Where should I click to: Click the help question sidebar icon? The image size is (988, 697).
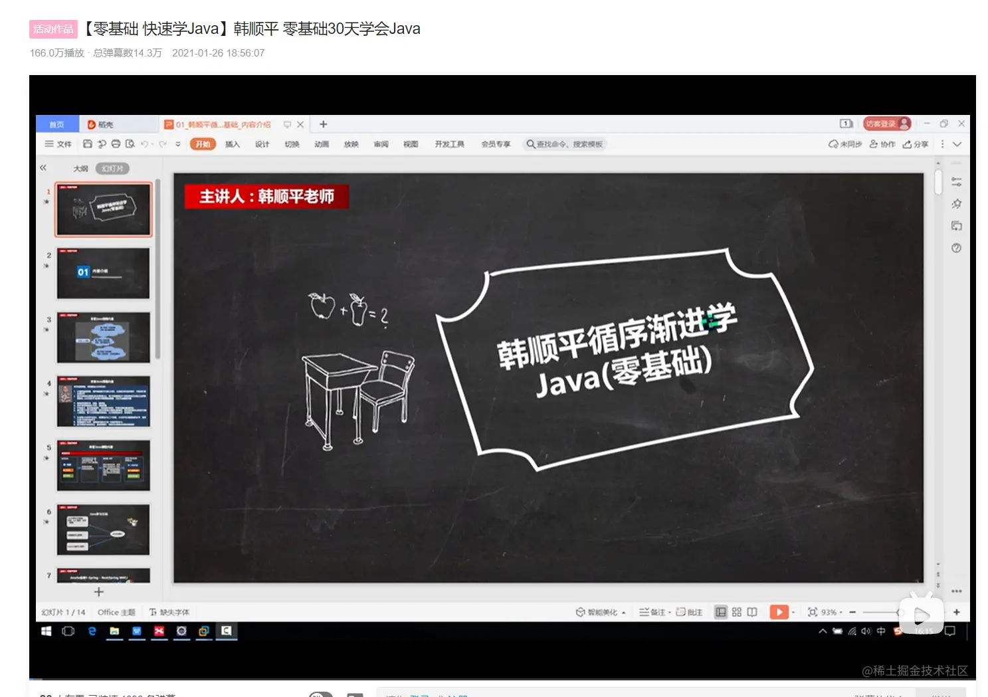pyautogui.click(x=956, y=248)
